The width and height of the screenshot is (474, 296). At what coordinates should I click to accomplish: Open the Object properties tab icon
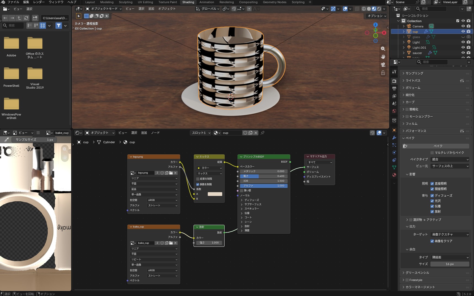[x=394, y=130]
